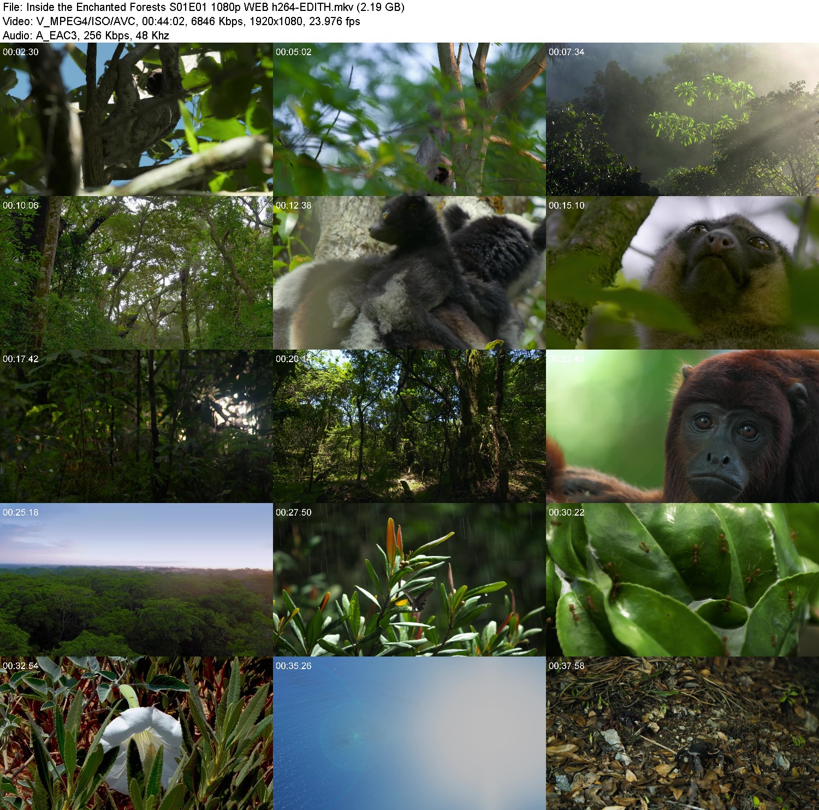Open the forest thumbnail at 00:10:06
The height and width of the screenshot is (810, 819).
tap(136, 273)
